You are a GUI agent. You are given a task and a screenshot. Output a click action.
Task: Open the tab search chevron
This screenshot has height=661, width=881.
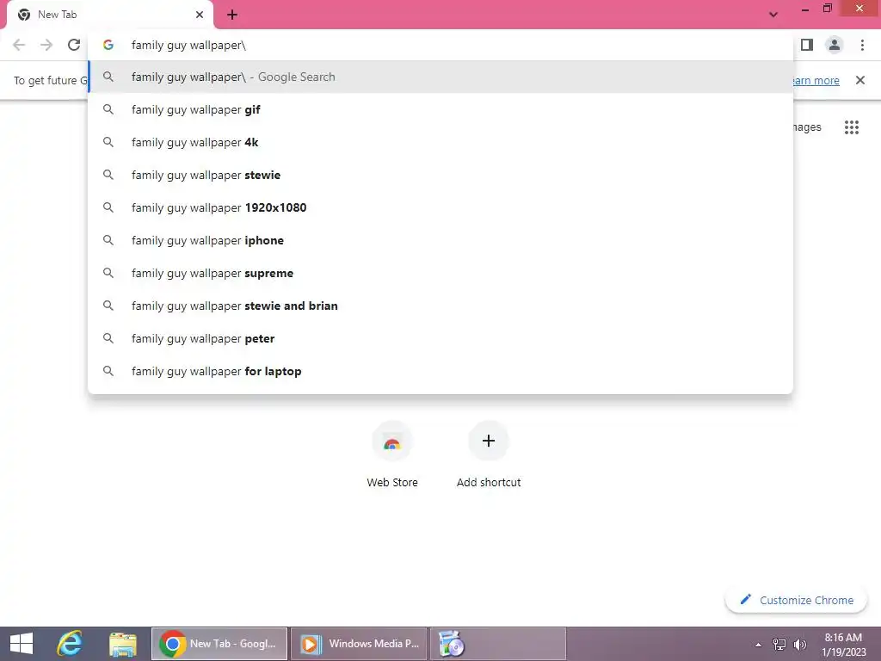click(773, 15)
